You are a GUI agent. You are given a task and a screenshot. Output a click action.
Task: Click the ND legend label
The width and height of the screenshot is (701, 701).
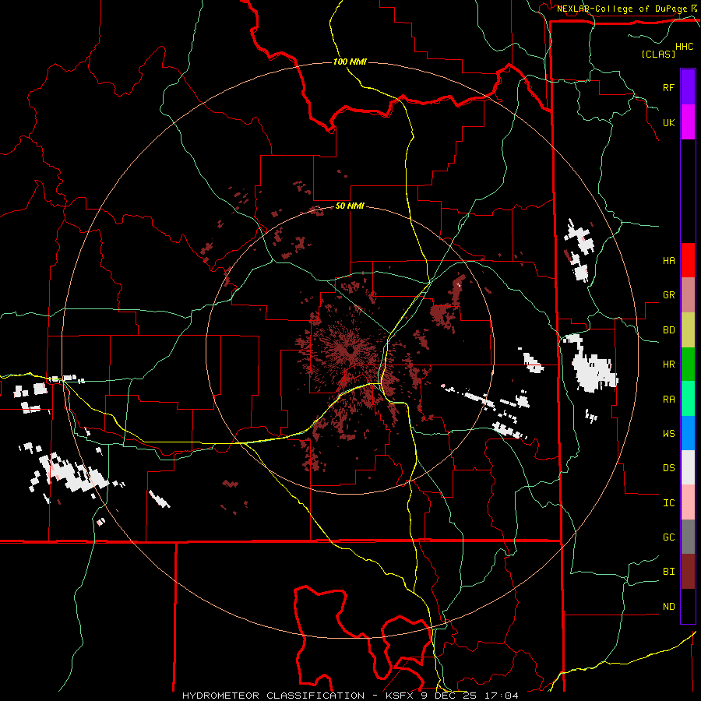668,607
